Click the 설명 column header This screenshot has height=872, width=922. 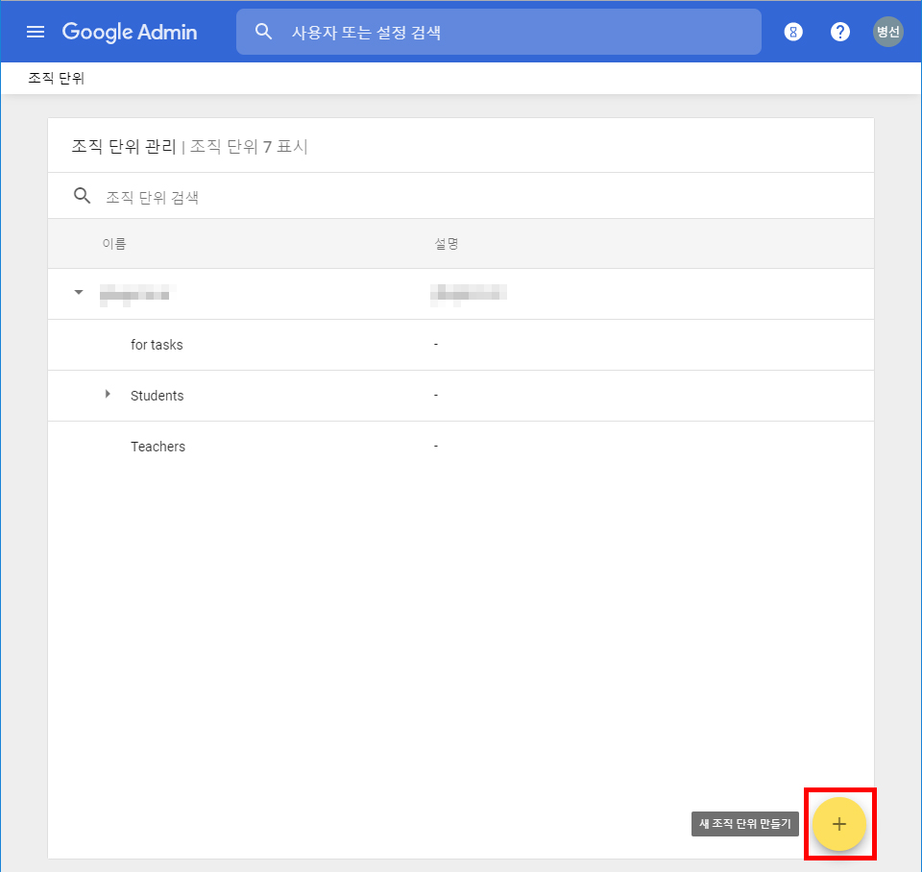[447, 243]
